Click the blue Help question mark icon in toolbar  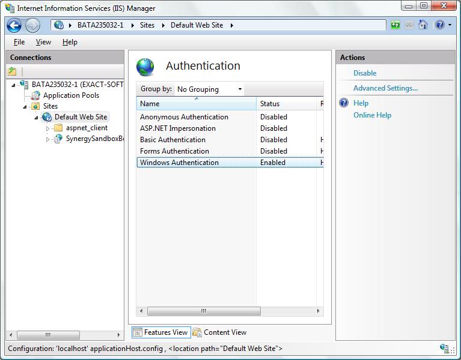click(439, 25)
